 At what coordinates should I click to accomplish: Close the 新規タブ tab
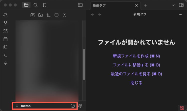pos(136,5)
